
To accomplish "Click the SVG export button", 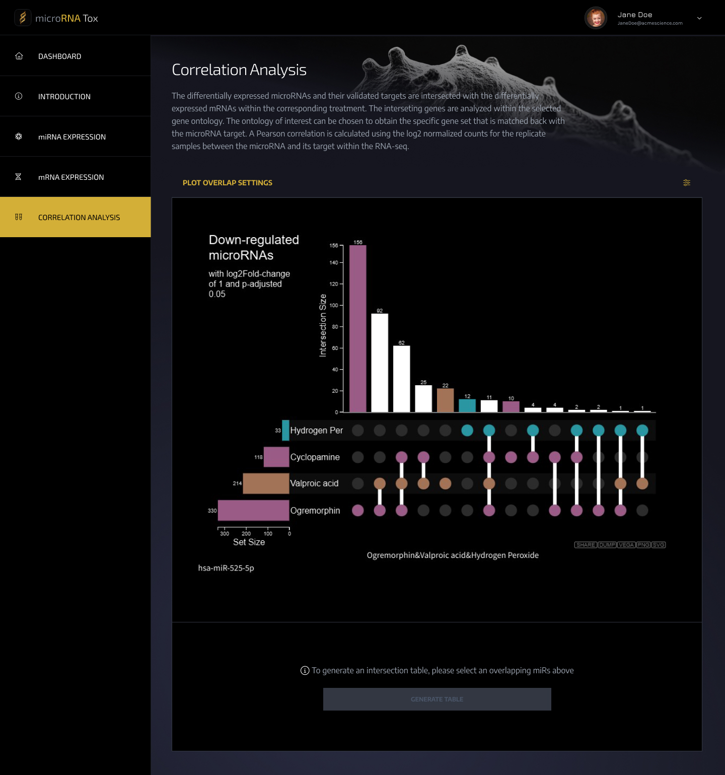I will click(x=659, y=545).
